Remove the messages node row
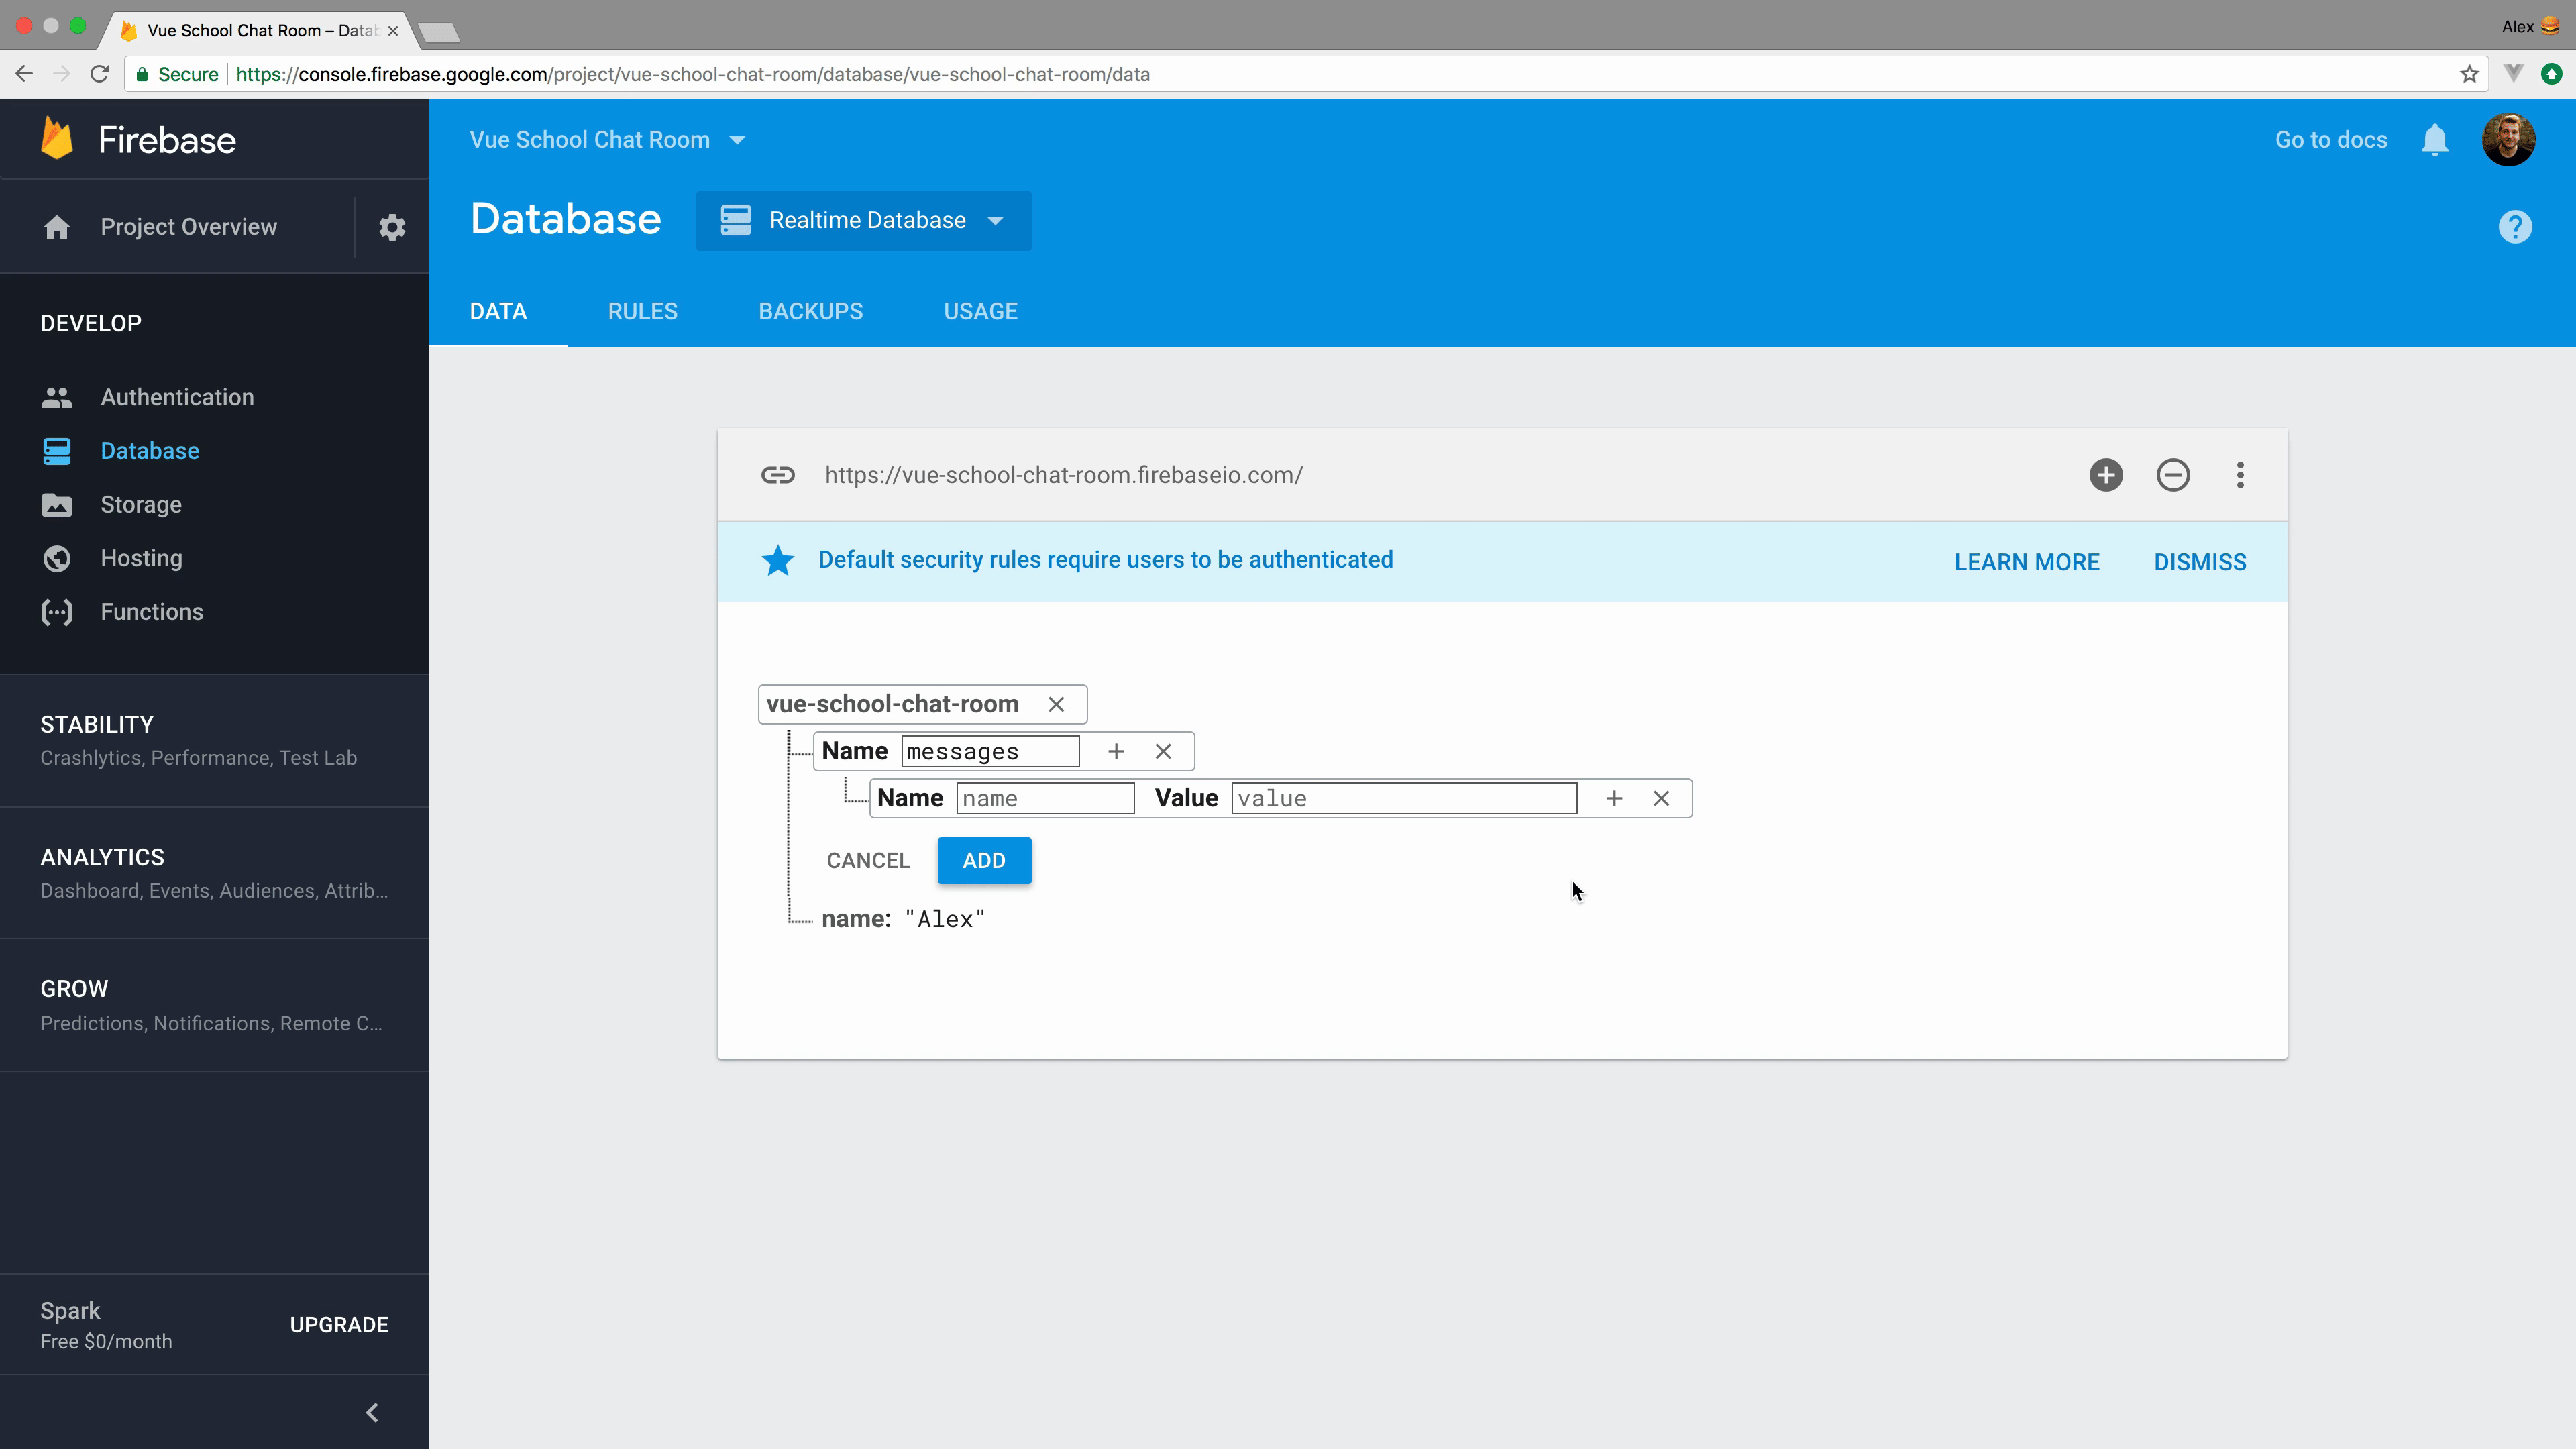The height and width of the screenshot is (1449, 2576). [x=1163, y=751]
